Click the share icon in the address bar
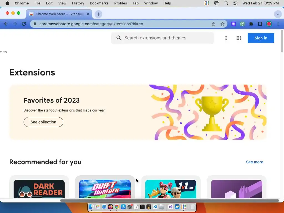284x213 pixels. pos(214,24)
